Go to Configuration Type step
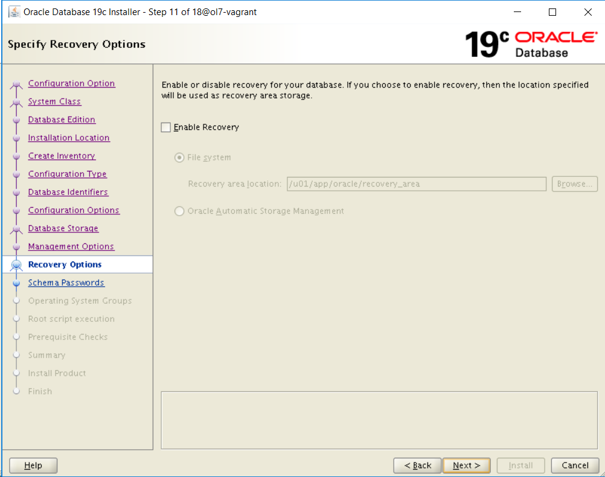 (x=67, y=174)
